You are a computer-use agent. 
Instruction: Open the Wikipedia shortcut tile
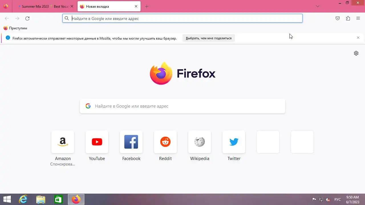(x=200, y=142)
